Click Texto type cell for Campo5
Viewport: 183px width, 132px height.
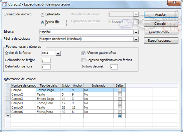pyautogui.click(x=49, y=107)
